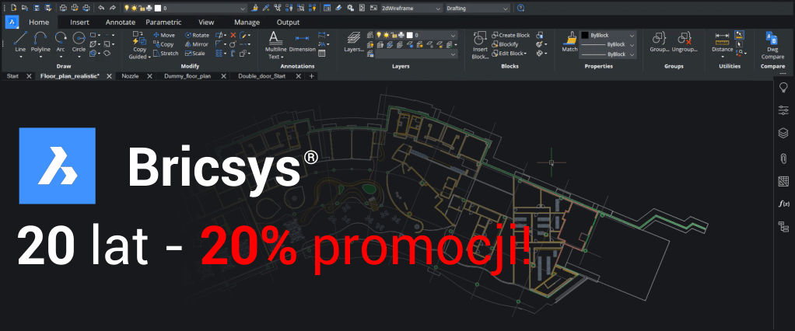
Task: Open the Layers panel layer dropdown
Action: [x=454, y=35]
